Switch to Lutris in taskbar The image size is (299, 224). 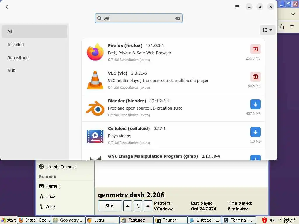click(x=102, y=220)
